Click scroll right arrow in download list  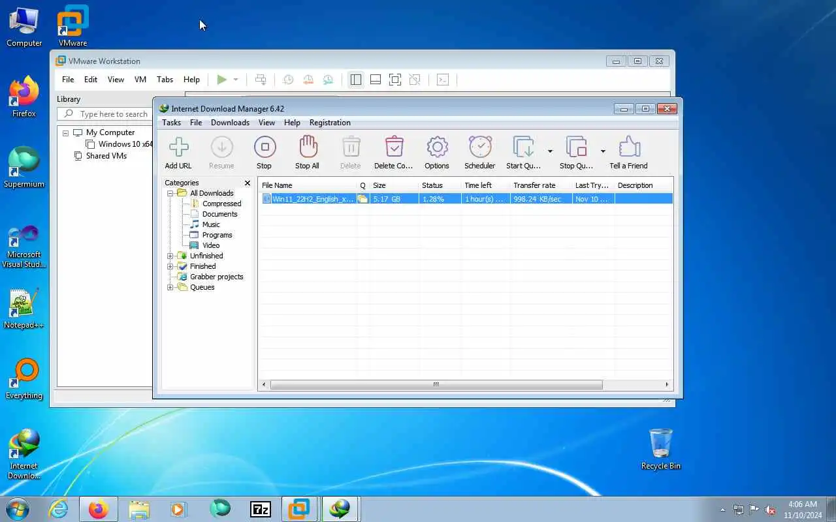pyautogui.click(x=667, y=384)
